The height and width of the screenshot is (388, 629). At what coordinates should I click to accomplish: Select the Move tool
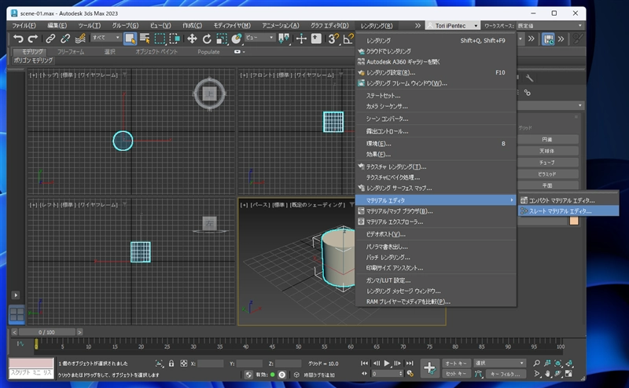click(x=192, y=38)
